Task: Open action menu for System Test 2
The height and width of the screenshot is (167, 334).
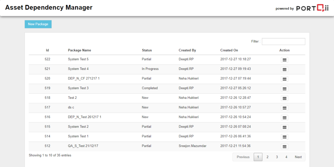Action: pos(284,127)
